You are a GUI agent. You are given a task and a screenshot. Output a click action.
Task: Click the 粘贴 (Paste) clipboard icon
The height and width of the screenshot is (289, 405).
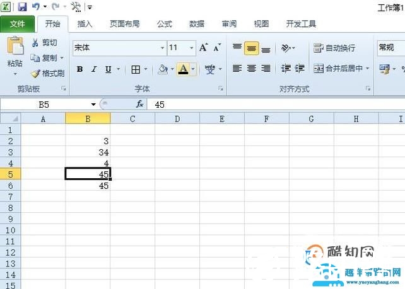(x=15, y=45)
